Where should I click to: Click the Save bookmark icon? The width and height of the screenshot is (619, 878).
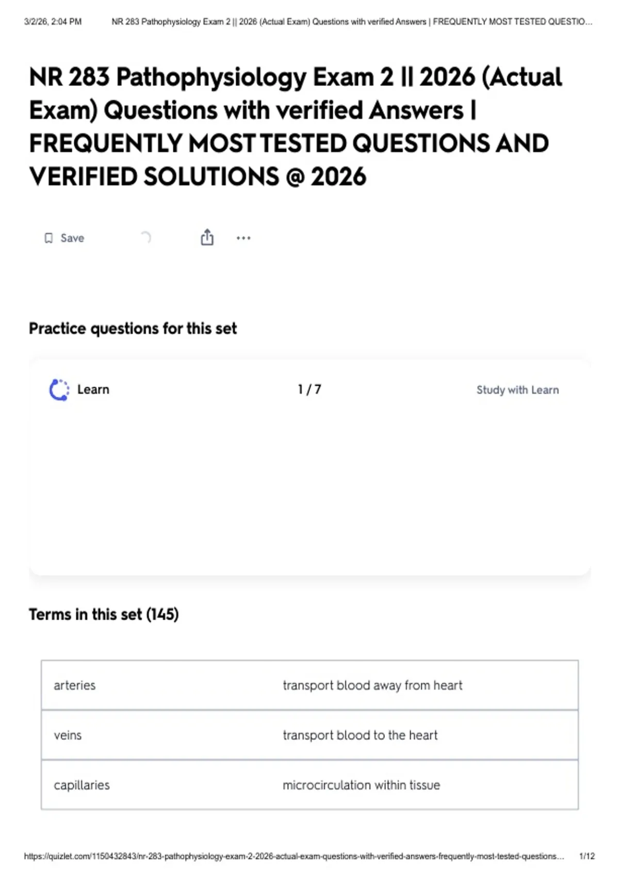point(48,238)
